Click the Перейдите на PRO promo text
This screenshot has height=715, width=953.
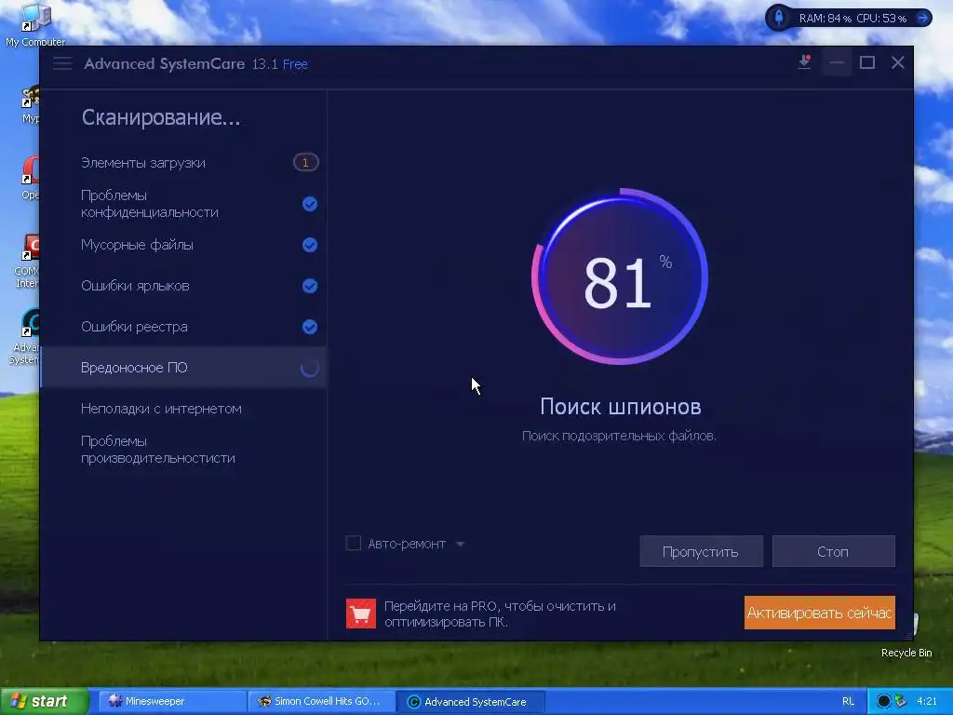coord(500,614)
